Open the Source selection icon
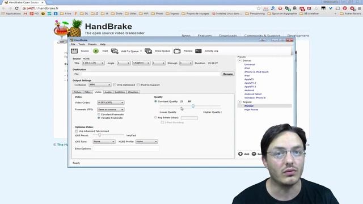 point(74,51)
